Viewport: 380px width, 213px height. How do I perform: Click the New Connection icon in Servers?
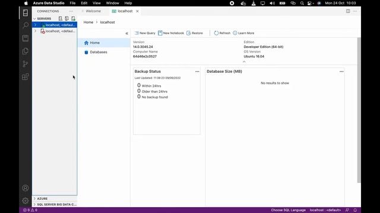61,18
